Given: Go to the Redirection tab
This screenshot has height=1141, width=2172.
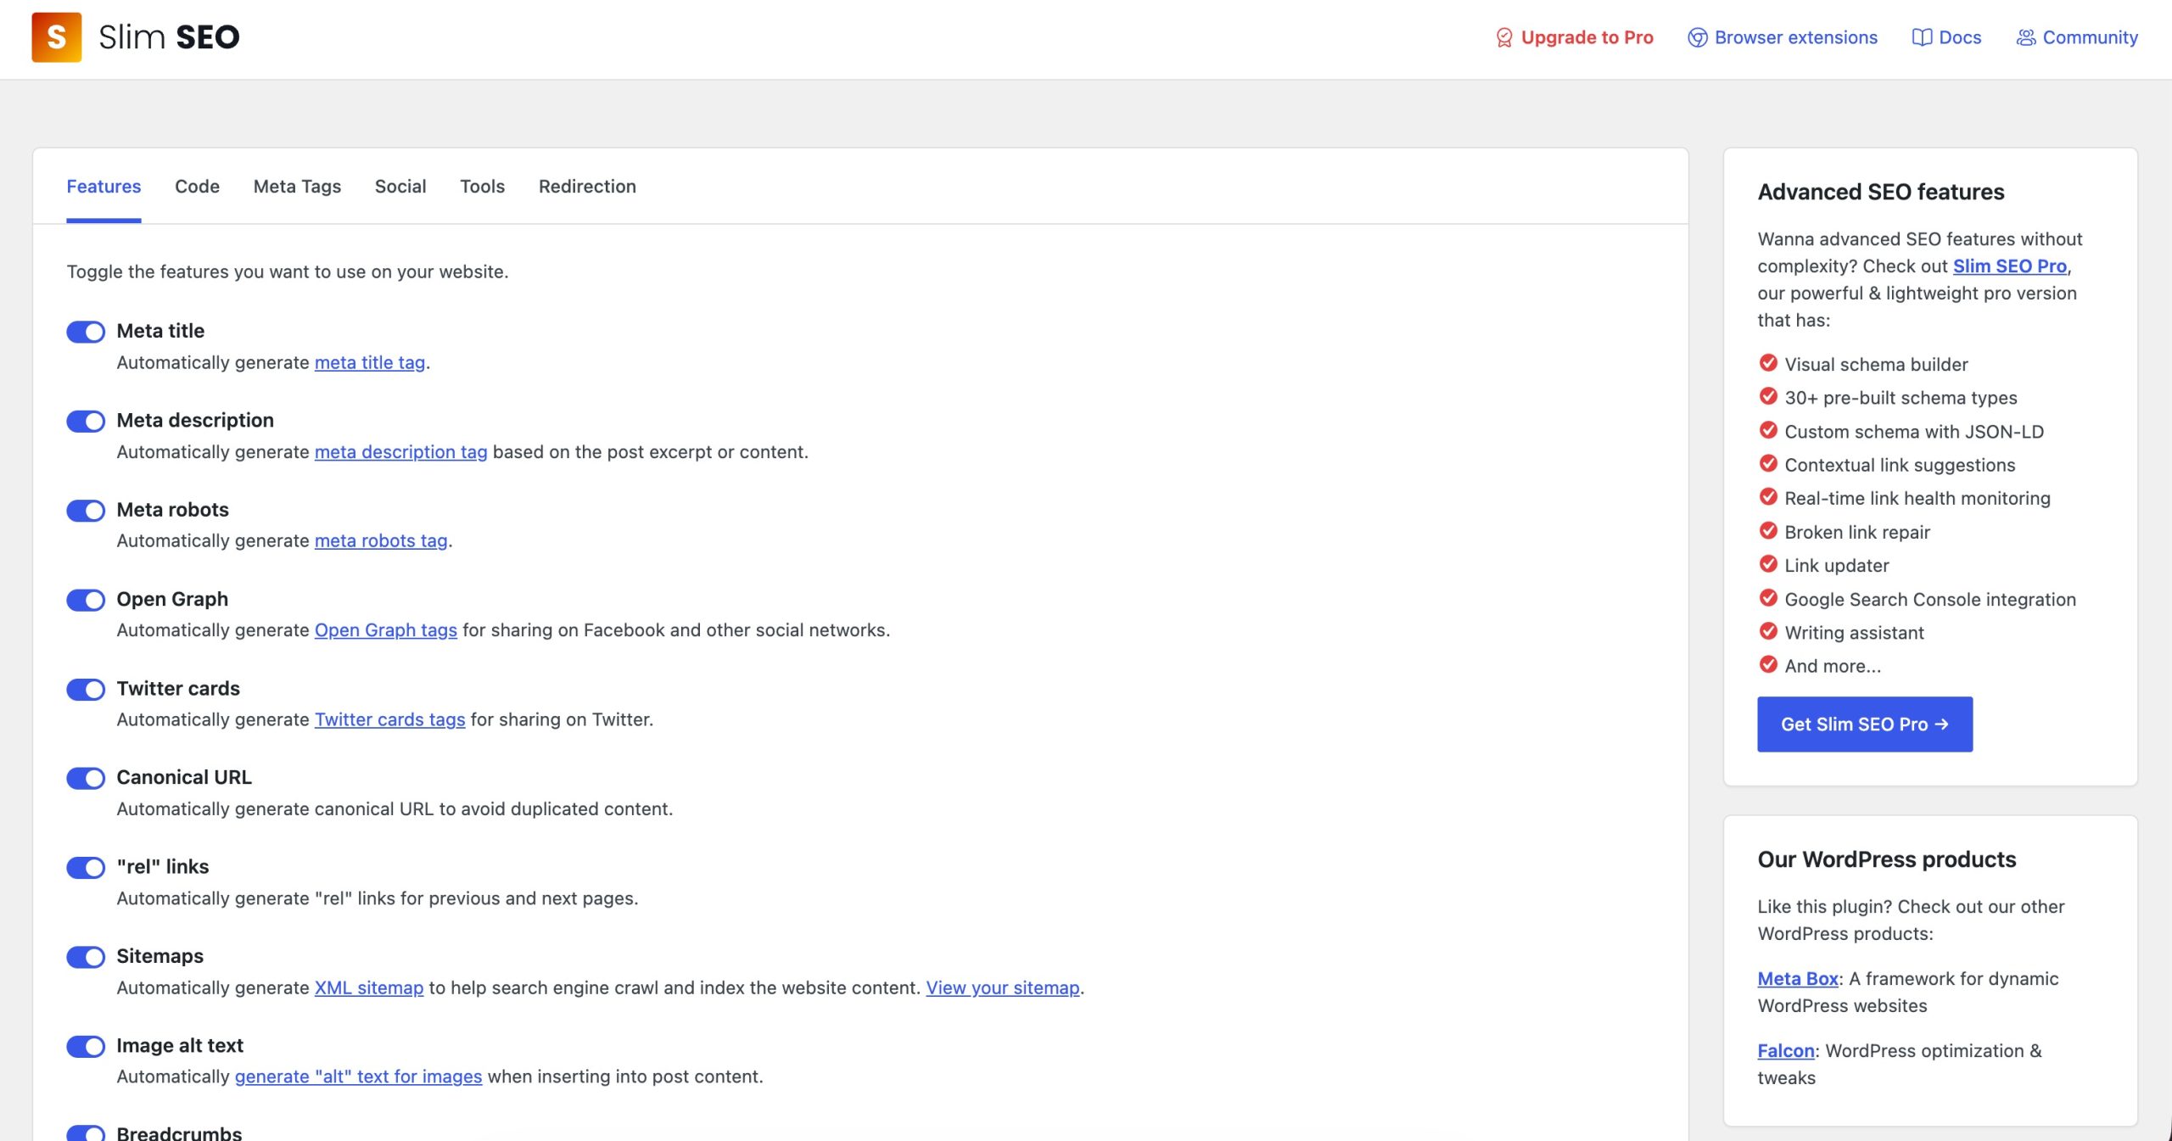Looking at the screenshot, I should point(587,186).
